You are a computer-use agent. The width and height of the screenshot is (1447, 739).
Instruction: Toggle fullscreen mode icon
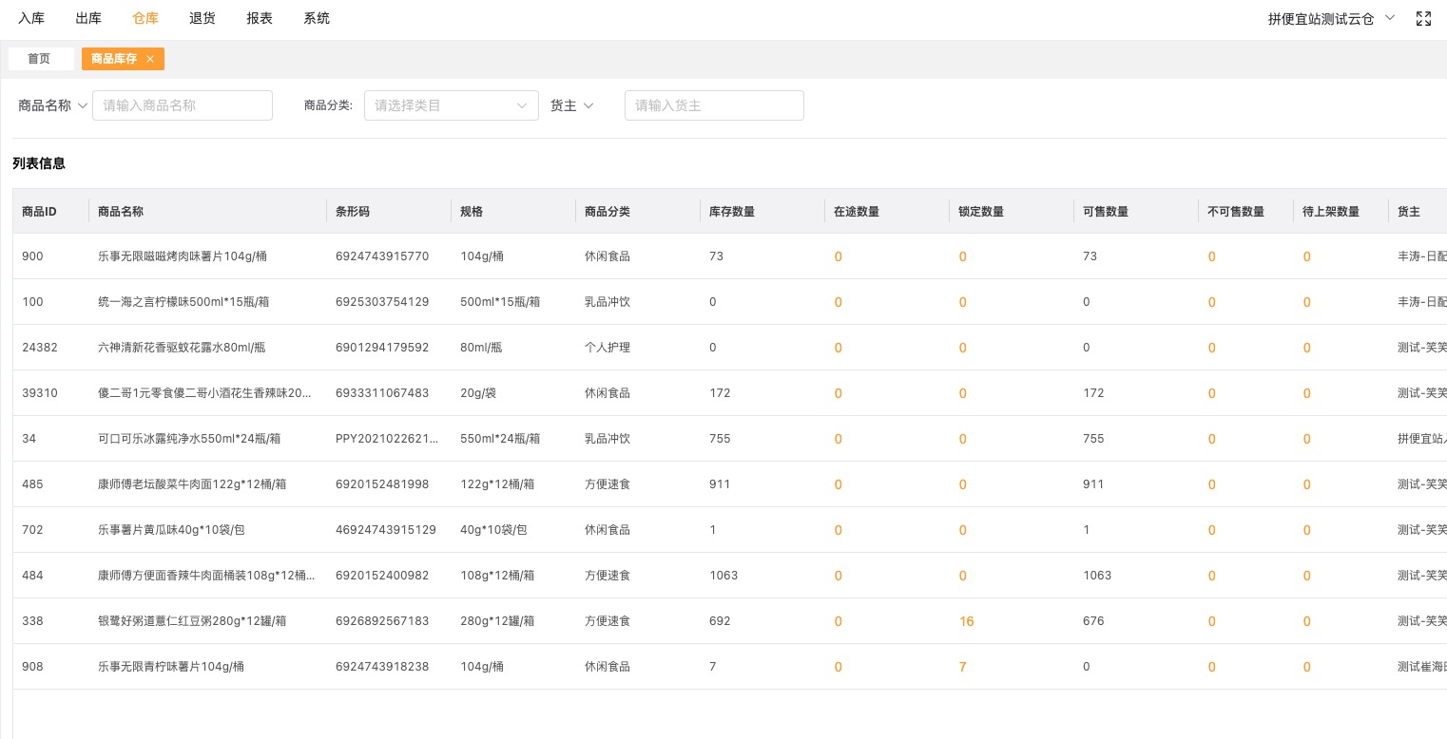(x=1423, y=18)
